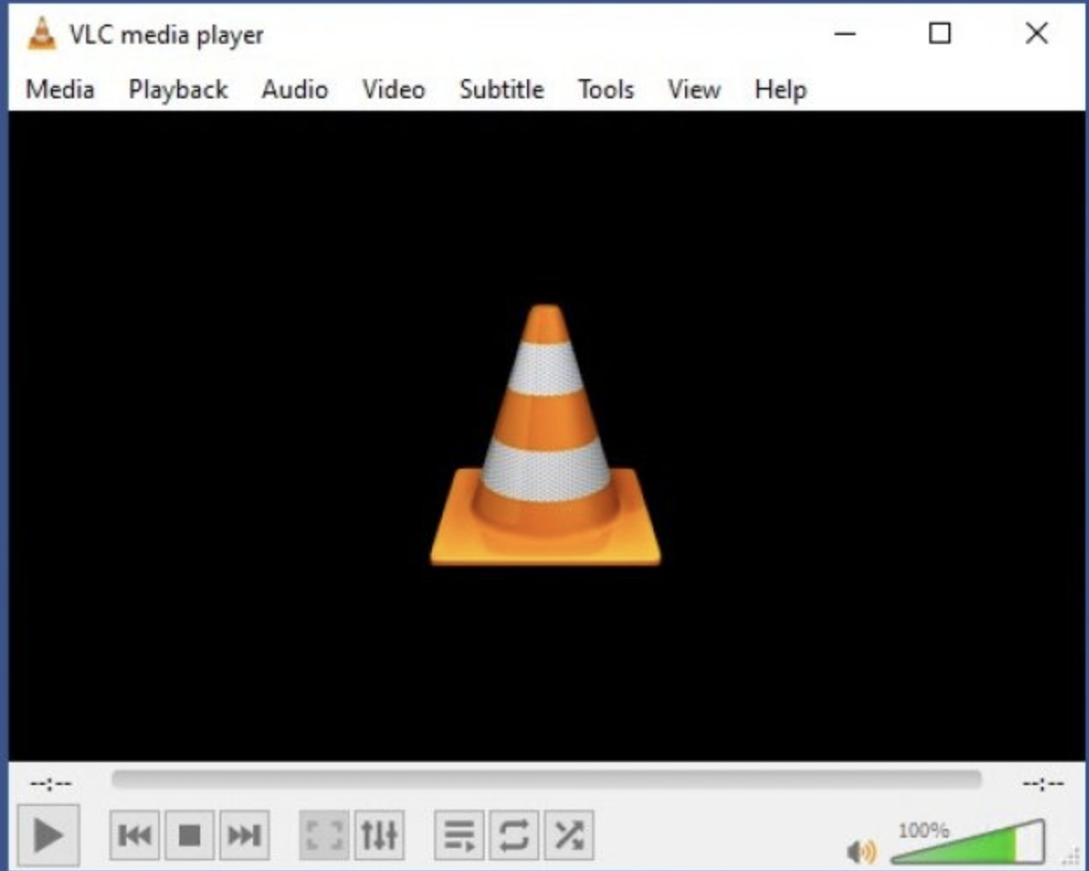
Task: Toggle loop repeat mode
Action: pyautogui.click(x=514, y=835)
